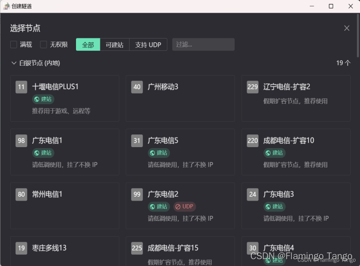
Task: Click node ID badge 19
Action: tap(21, 248)
